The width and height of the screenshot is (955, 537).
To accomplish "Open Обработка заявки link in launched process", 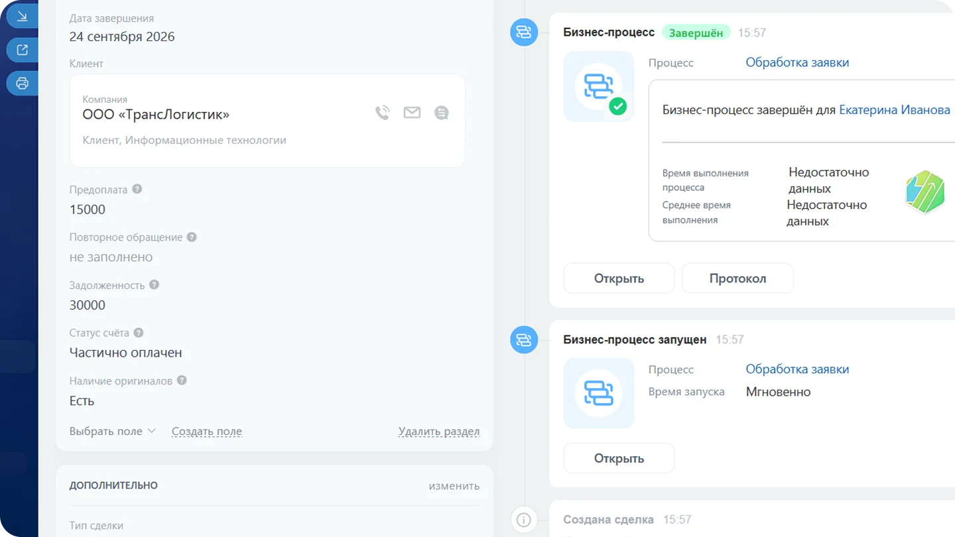I will (x=797, y=369).
